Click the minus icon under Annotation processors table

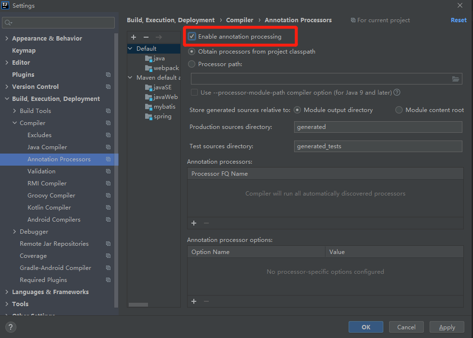pyautogui.click(x=206, y=223)
